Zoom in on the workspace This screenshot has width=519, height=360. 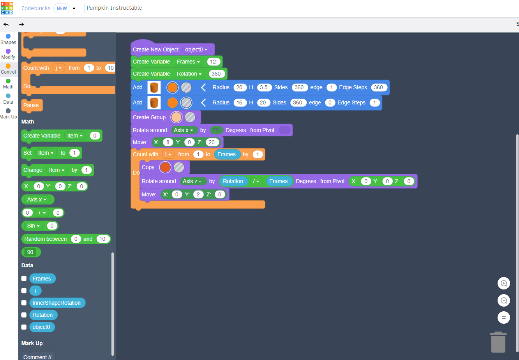[x=503, y=283]
